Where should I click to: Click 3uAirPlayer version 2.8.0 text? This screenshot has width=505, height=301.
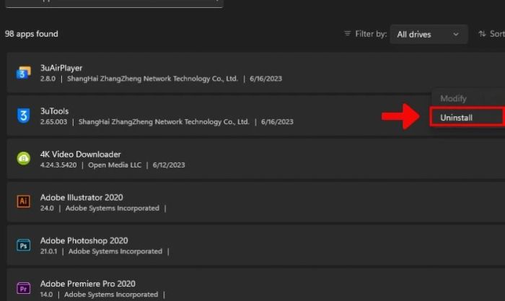(48, 79)
